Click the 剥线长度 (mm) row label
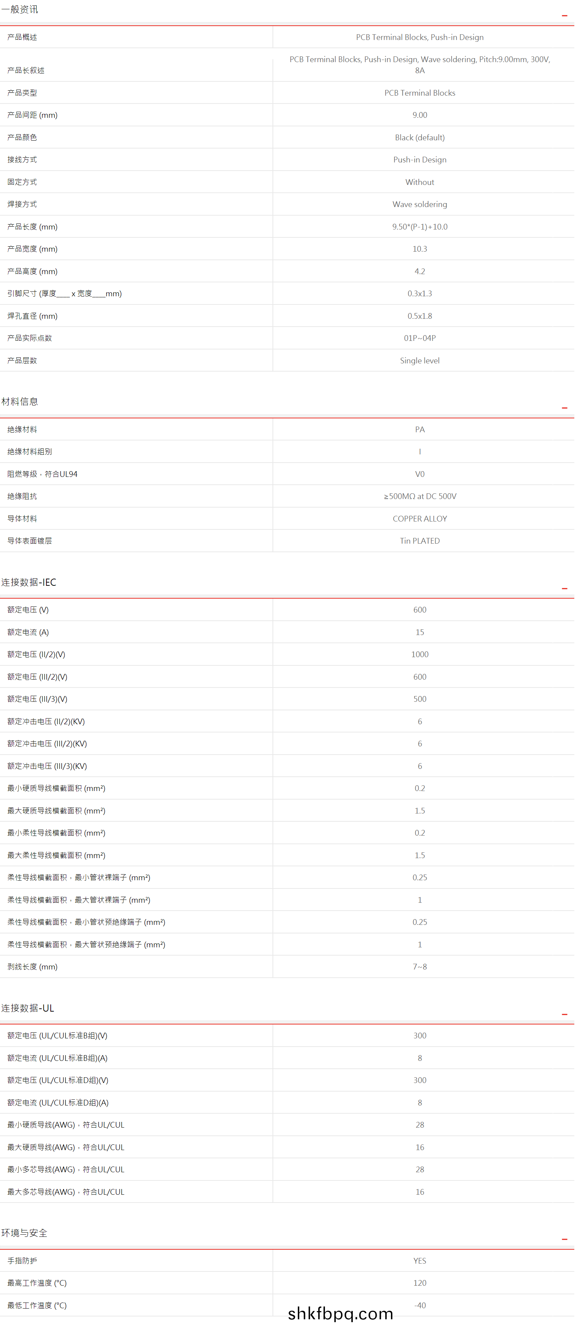 32,967
